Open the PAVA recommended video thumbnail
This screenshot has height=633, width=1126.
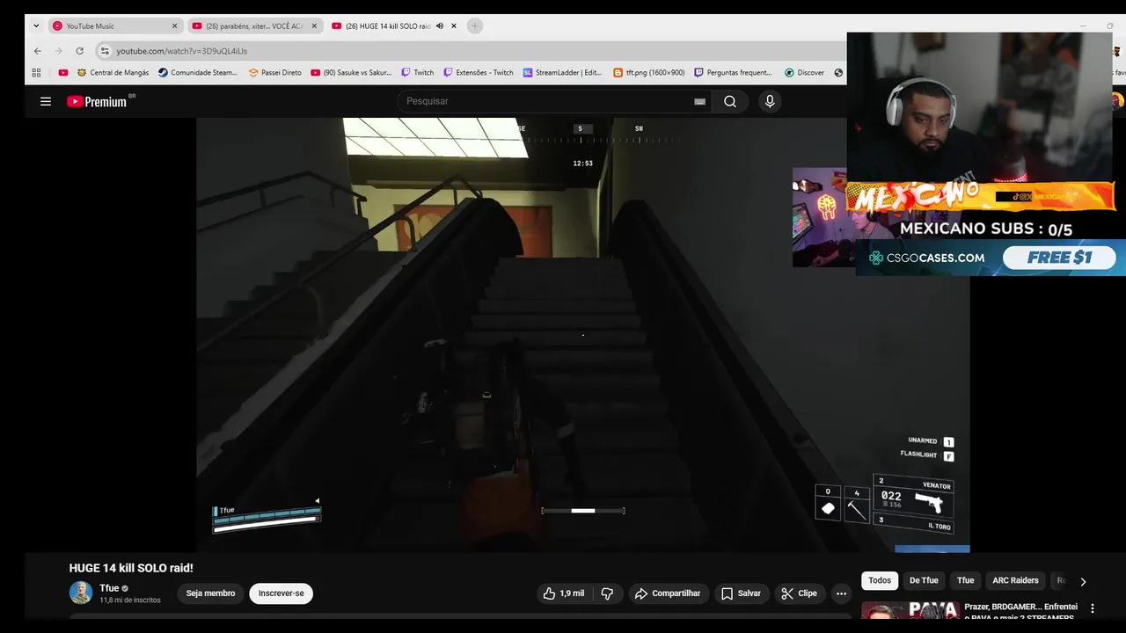point(910,610)
